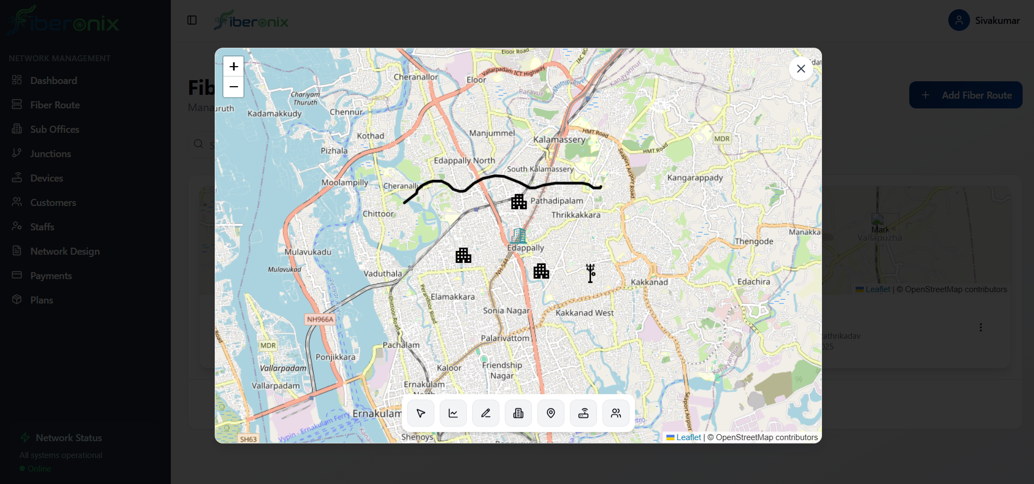Click the building marker beside Pathadipalam
Viewport: 1034px width, 484px height.
(519, 202)
